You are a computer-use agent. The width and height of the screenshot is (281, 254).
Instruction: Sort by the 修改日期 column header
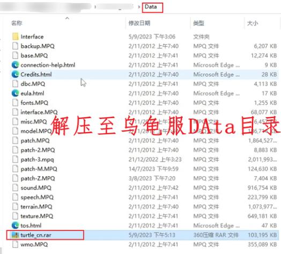coord(139,23)
